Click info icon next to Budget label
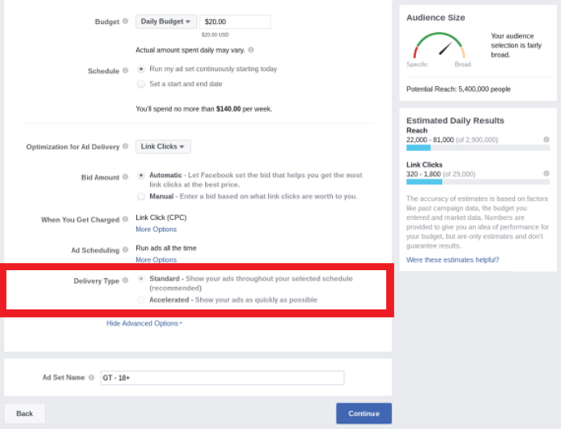Screen dimensions: 561x429 pyautogui.click(x=125, y=21)
